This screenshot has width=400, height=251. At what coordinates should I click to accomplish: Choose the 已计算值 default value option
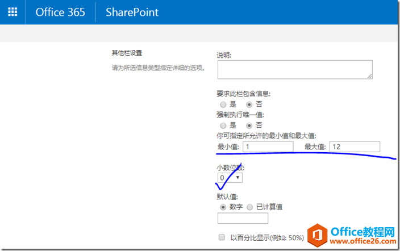(x=250, y=207)
